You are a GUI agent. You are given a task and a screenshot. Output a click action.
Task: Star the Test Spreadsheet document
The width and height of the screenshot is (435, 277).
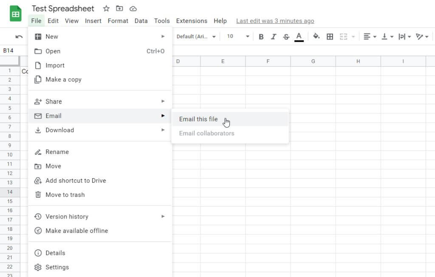click(x=106, y=8)
